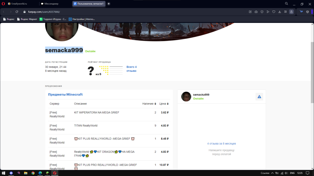Open the KIT PLUS REALLYWORLD 8.45 ₽ offer
This screenshot has width=314, height=176.
click(x=109, y=141)
